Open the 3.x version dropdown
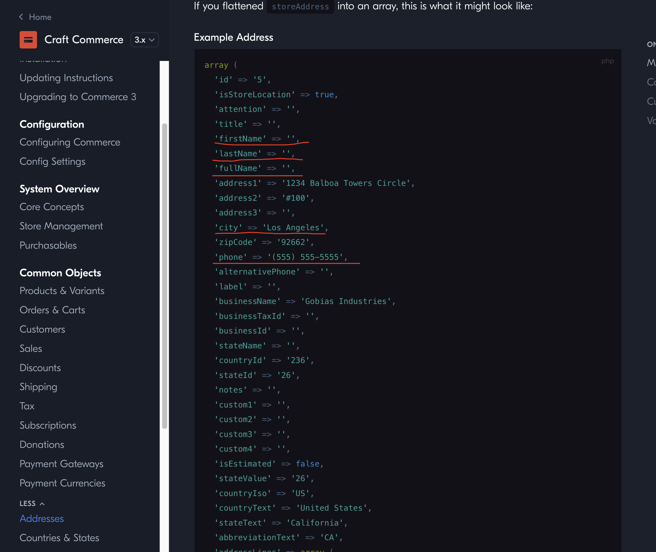The width and height of the screenshot is (656, 552). pos(144,40)
